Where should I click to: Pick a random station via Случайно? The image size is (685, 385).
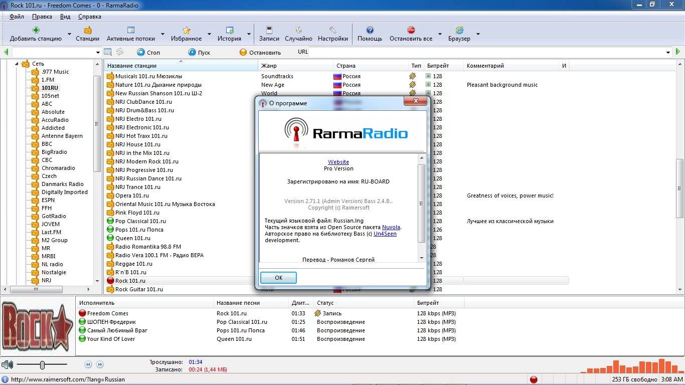click(298, 34)
